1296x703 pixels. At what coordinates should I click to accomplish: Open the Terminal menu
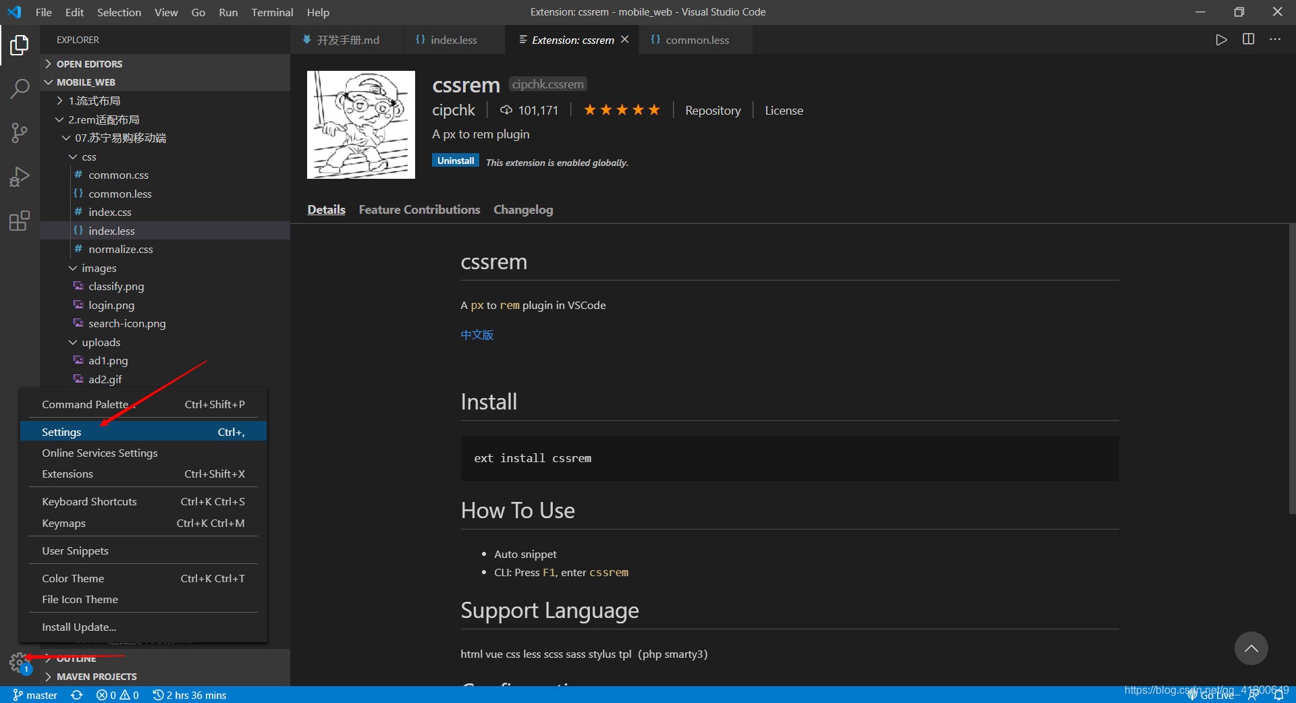pos(272,12)
